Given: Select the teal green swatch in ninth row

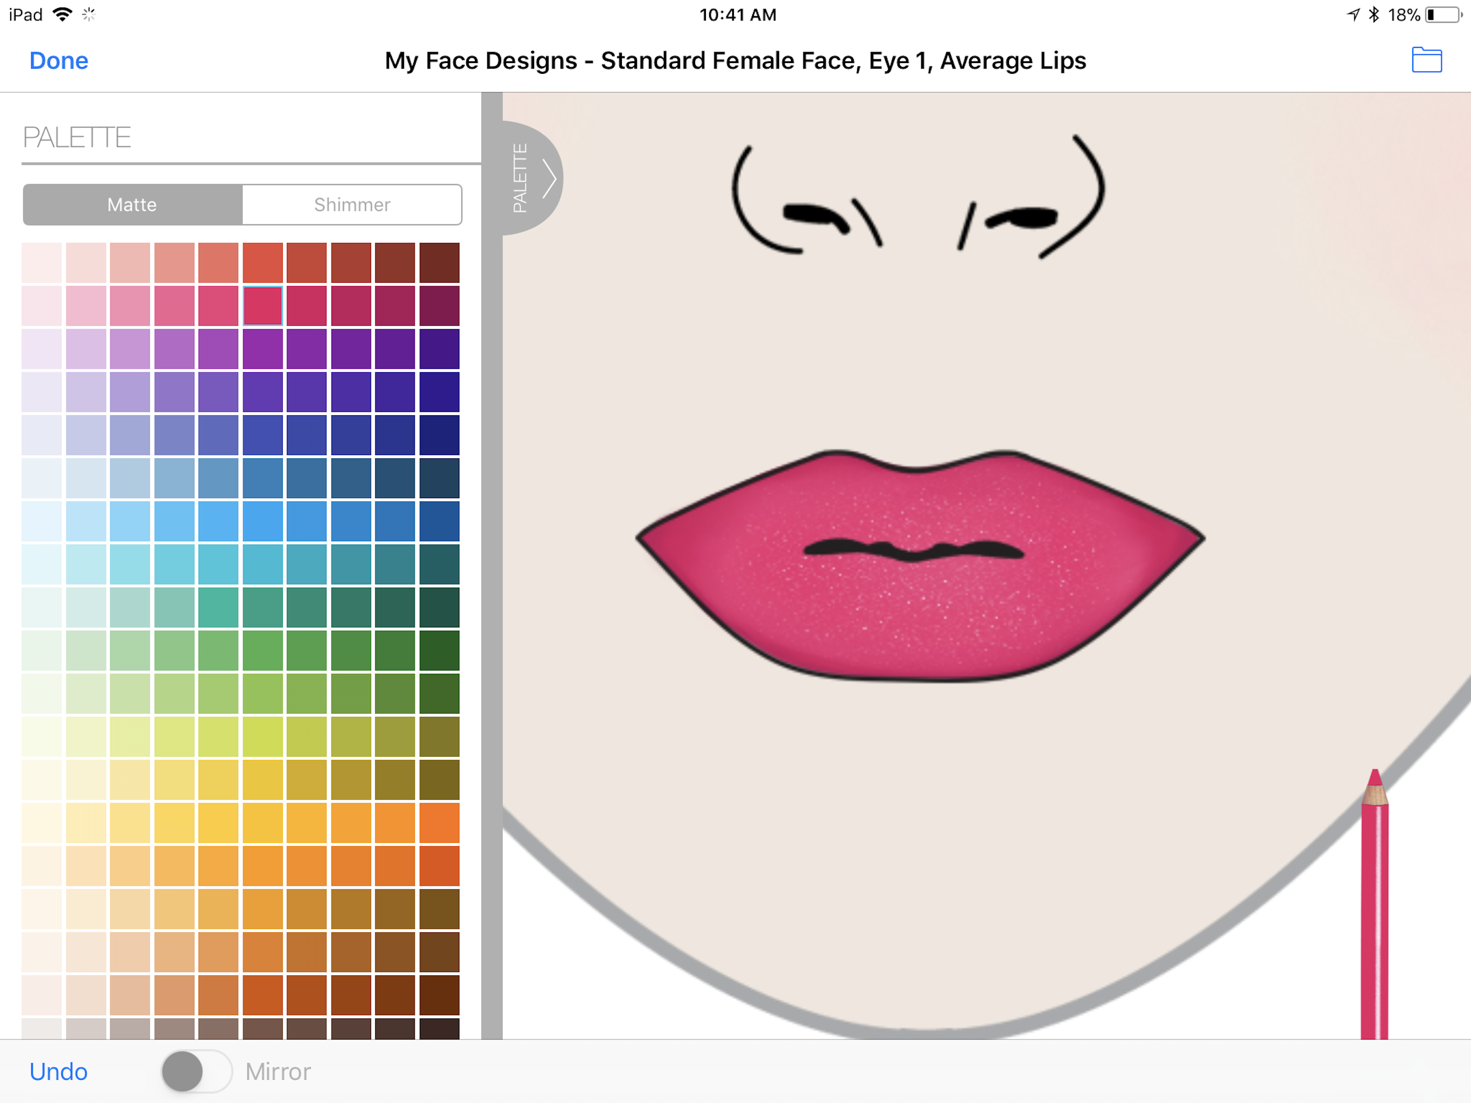Looking at the screenshot, I should point(218,607).
